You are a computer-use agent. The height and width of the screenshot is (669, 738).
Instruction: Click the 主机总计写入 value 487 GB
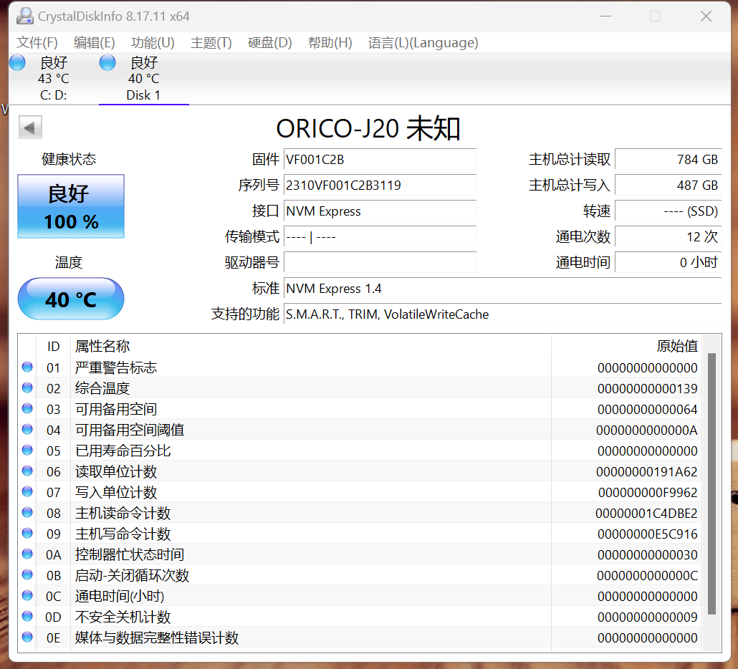(668, 186)
